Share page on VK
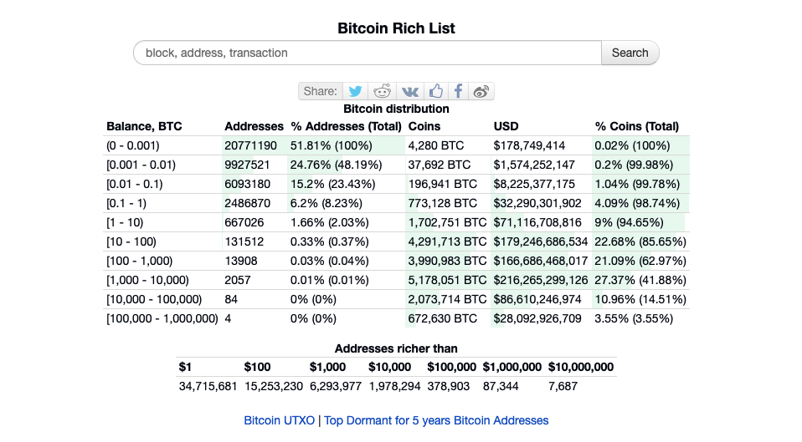The width and height of the screenshot is (802, 442). tap(410, 91)
